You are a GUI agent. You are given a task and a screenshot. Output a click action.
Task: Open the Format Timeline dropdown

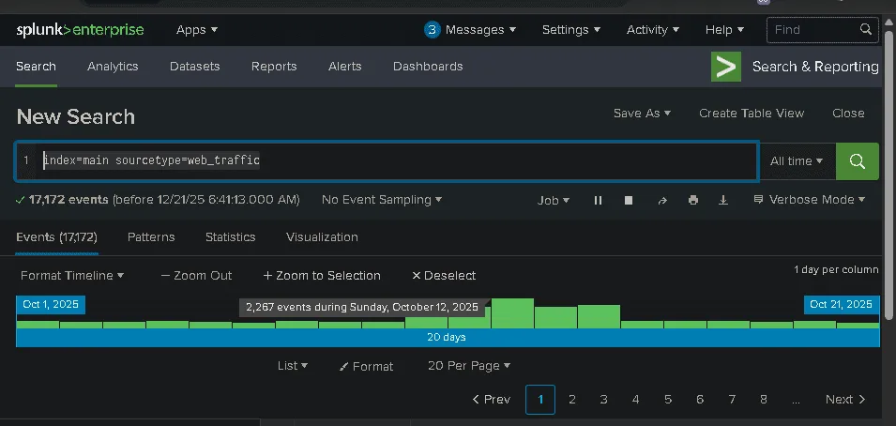[x=72, y=276]
